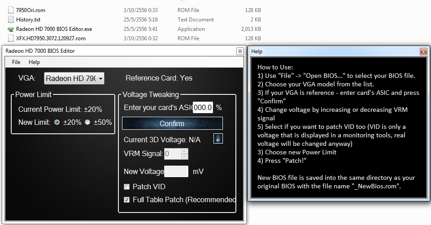
Task: Select the Radeon HD 7000 BIOS Editor.exe icon
Action: [11, 29]
